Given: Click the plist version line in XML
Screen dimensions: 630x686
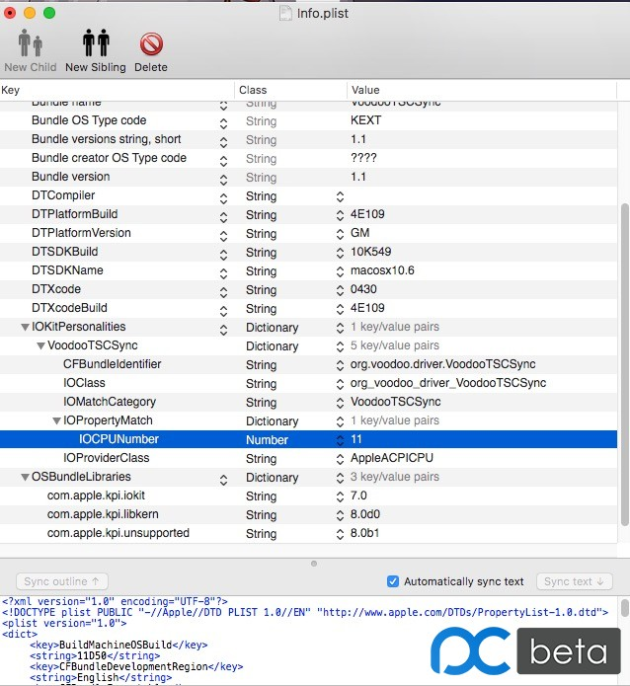Looking at the screenshot, I should (64, 623).
